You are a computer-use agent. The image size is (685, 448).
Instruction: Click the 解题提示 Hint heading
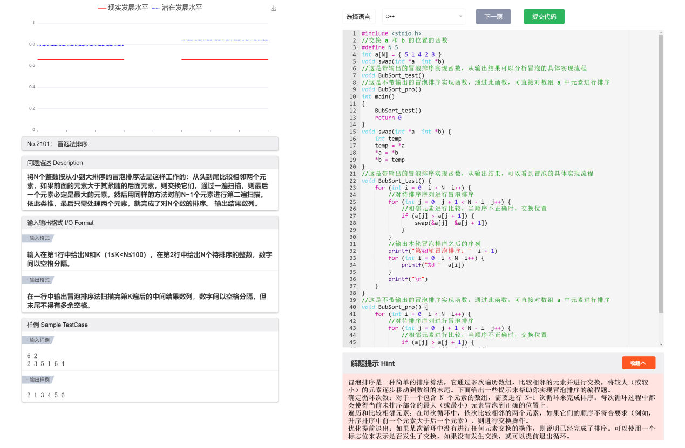click(372, 363)
